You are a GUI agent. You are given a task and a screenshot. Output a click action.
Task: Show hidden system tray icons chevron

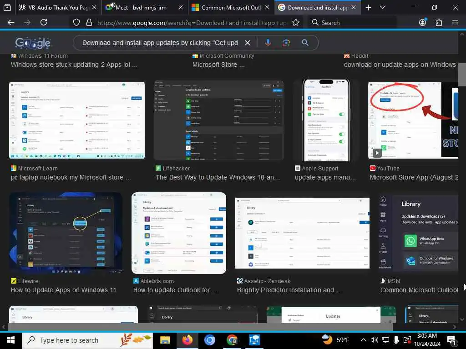363,340
